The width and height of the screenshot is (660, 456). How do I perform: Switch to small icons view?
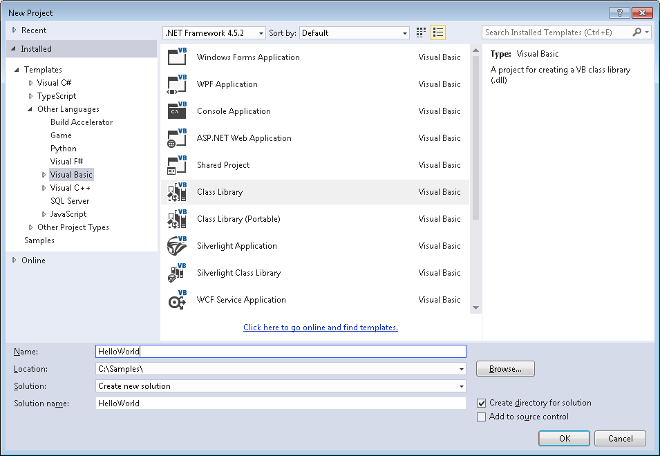coord(421,32)
